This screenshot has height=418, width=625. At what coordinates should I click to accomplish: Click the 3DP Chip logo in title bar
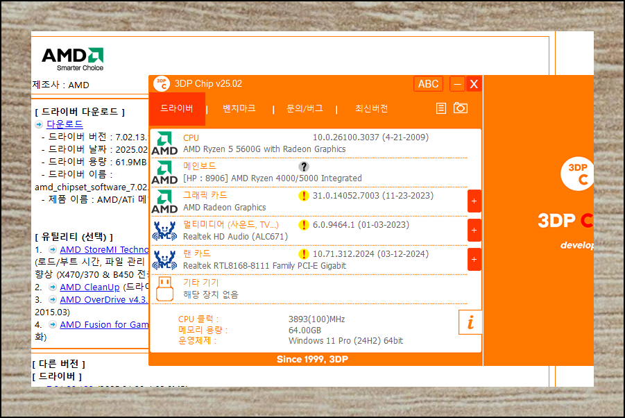point(162,84)
